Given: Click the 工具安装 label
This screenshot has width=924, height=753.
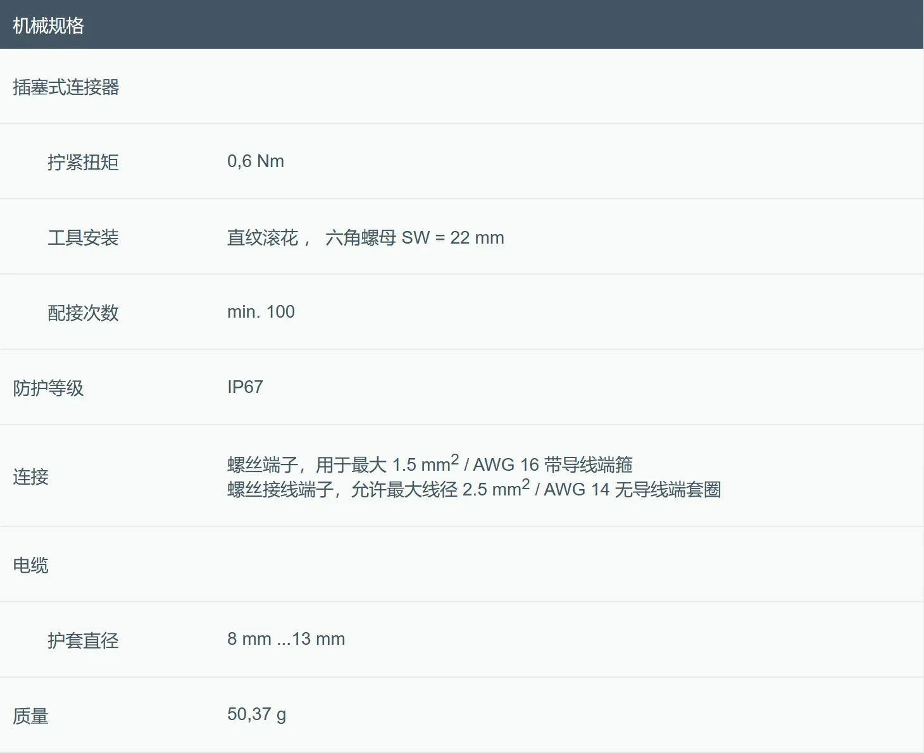Looking at the screenshot, I should (83, 237).
